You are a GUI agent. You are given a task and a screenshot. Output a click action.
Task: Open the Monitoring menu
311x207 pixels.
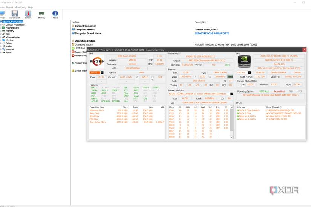coord(20,7)
